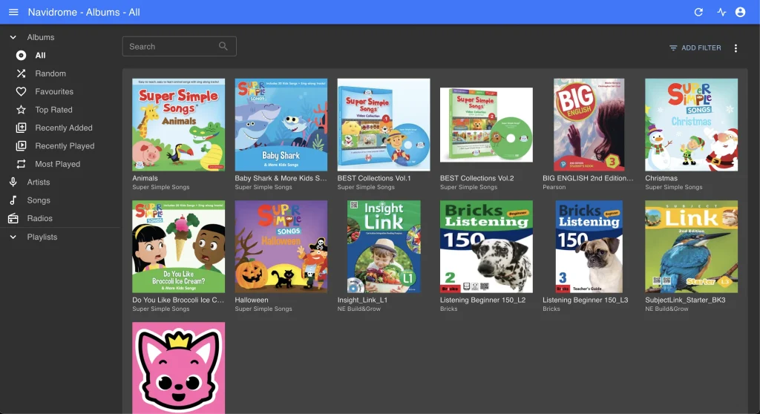Collapse the Albums section chevron
This screenshot has height=414, width=760.
click(13, 37)
